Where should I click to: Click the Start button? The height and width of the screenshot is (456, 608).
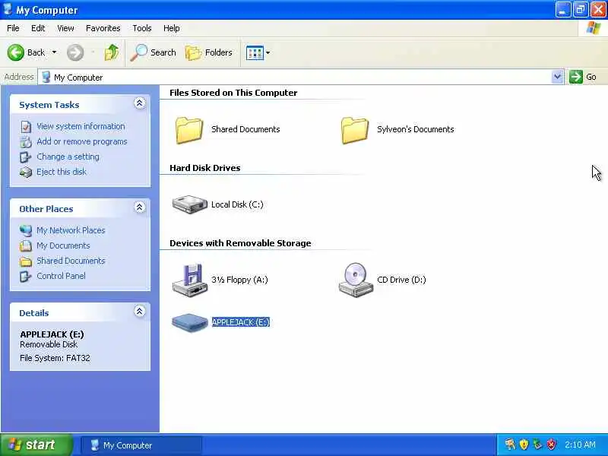tap(36, 445)
